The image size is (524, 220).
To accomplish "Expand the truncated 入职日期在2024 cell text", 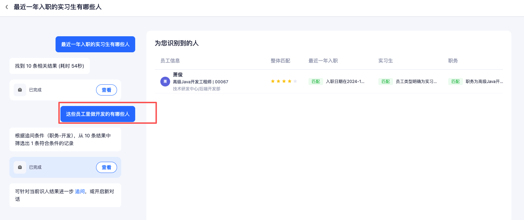I will (345, 82).
